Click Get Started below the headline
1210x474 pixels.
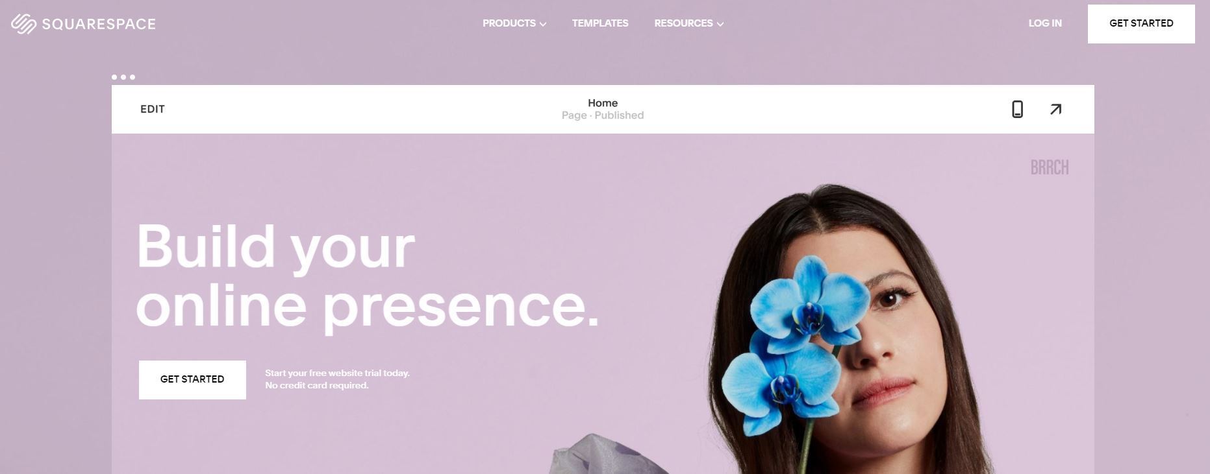click(192, 379)
